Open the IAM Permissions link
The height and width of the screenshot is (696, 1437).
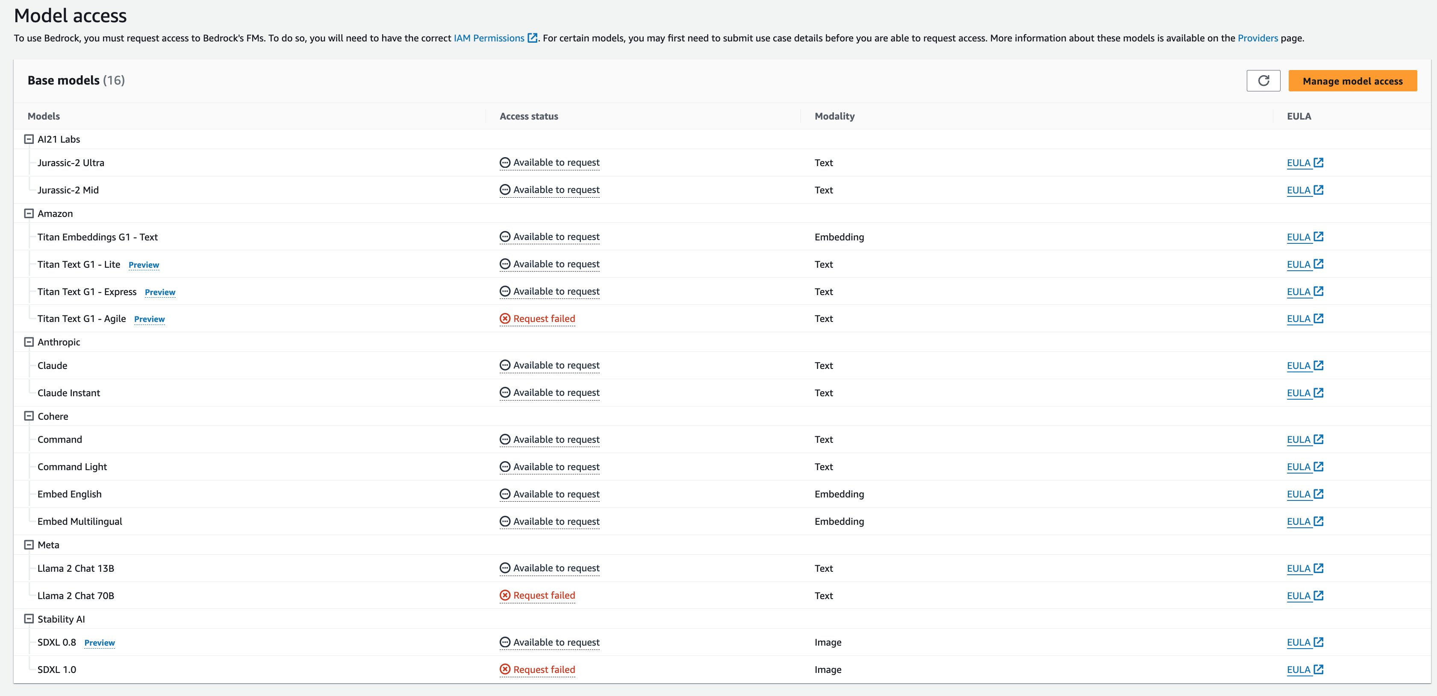click(495, 38)
